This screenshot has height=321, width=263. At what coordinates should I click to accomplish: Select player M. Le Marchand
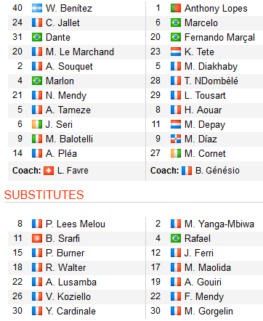tap(80, 52)
